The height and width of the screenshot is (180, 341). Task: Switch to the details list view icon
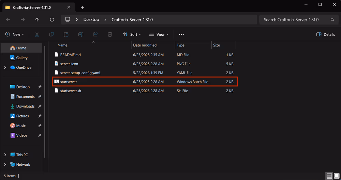click(x=329, y=176)
